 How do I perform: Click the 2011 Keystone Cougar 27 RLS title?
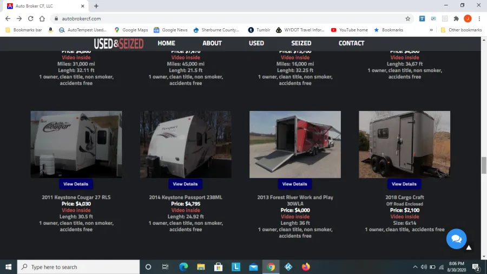76,197
